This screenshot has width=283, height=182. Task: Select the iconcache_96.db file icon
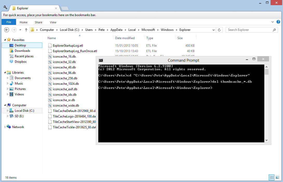(x=50, y=73)
